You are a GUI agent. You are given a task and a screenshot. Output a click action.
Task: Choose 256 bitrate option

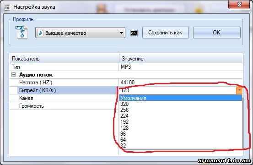181,110
